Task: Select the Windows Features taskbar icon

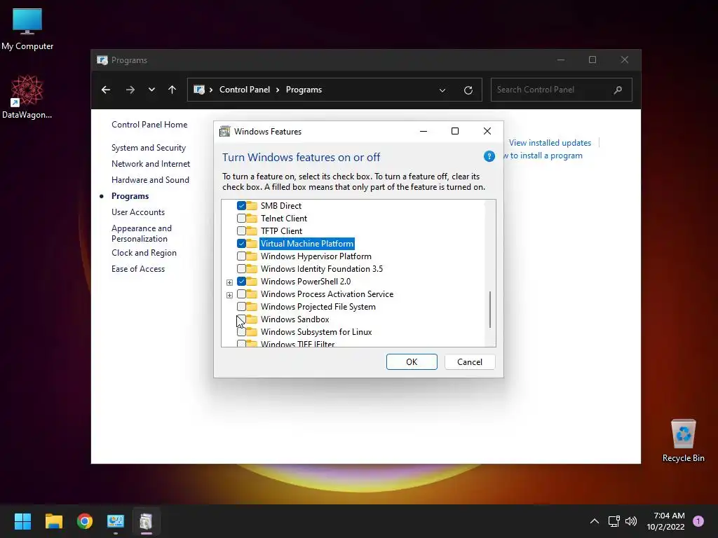Action: pos(146,520)
